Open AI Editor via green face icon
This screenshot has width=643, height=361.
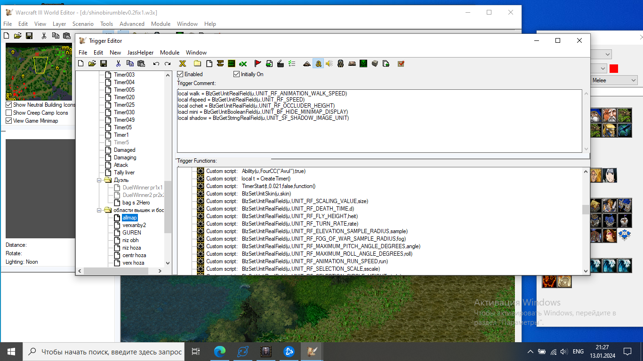coord(363,63)
